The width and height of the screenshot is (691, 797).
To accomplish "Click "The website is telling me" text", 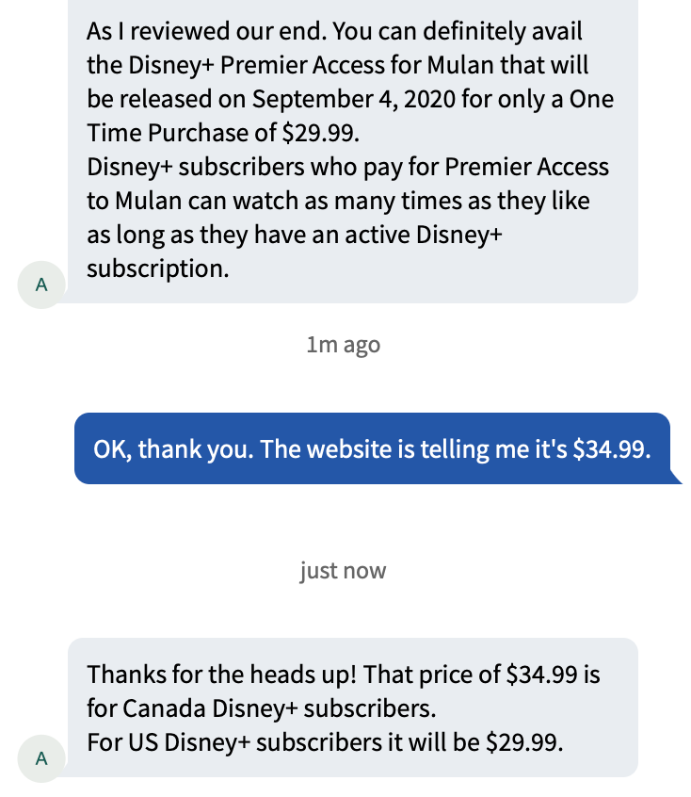I will pyautogui.click(x=391, y=449).
